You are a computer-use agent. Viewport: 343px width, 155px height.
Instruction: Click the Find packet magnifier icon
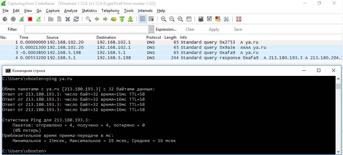click(88, 19)
